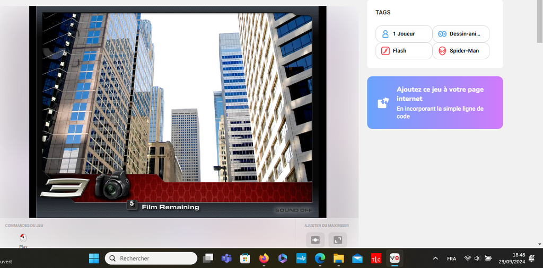Screen dimensions: 543x268
Task: Open the FRA keyboard language selector
Action: [451, 258]
